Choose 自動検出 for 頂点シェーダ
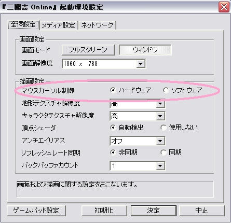Viewport: 231px width, 223px height. tap(113, 128)
